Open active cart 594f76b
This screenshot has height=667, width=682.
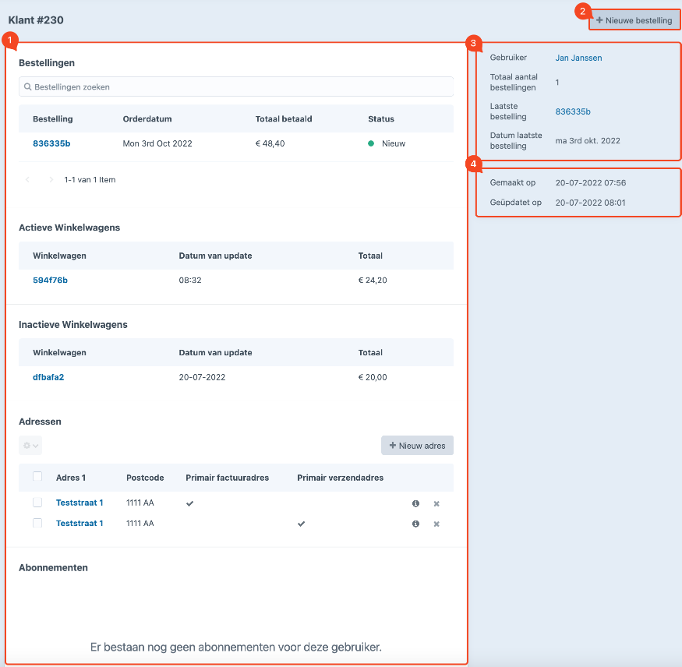click(50, 280)
